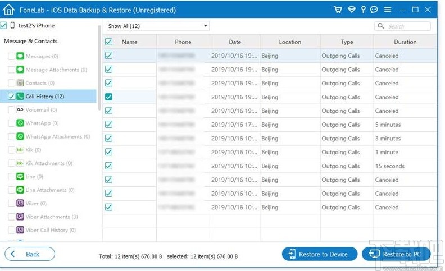Open the feedback chat bubble icon
The width and height of the screenshot is (445, 271).
coord(374,10)
